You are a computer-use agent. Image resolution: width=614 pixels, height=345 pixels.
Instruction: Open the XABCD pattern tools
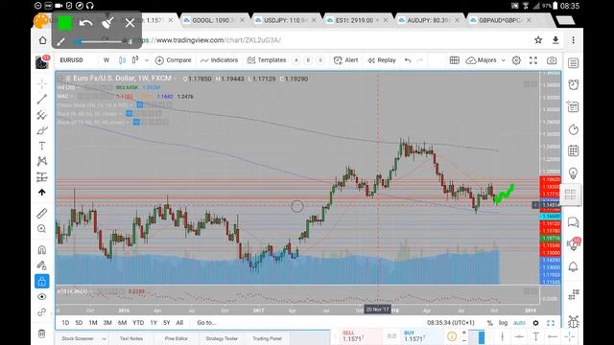pyautogui.click(x=42, y=161)
